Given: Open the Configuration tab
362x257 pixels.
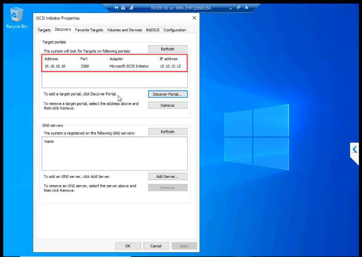Looking at the screenshot, I should coord(175,30).
